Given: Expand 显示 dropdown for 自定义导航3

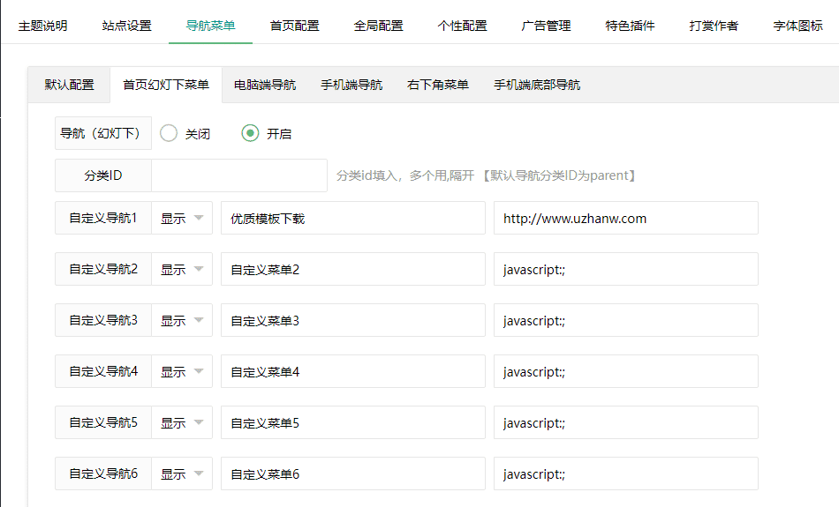Looking at the screenshot, I should pyautogui.click(x=182, y=321).
